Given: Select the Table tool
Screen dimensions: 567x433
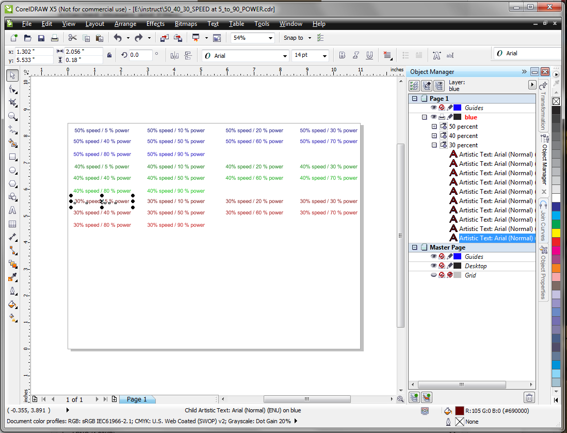Looking at the screenshot, I should (13, 224).
